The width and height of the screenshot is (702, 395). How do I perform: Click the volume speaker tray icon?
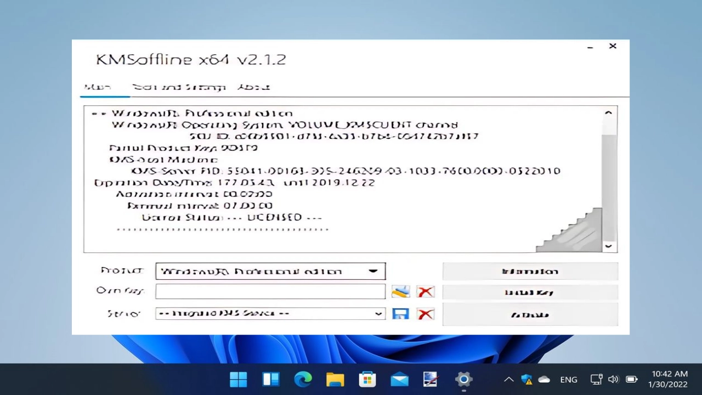(x=614, y=379)
